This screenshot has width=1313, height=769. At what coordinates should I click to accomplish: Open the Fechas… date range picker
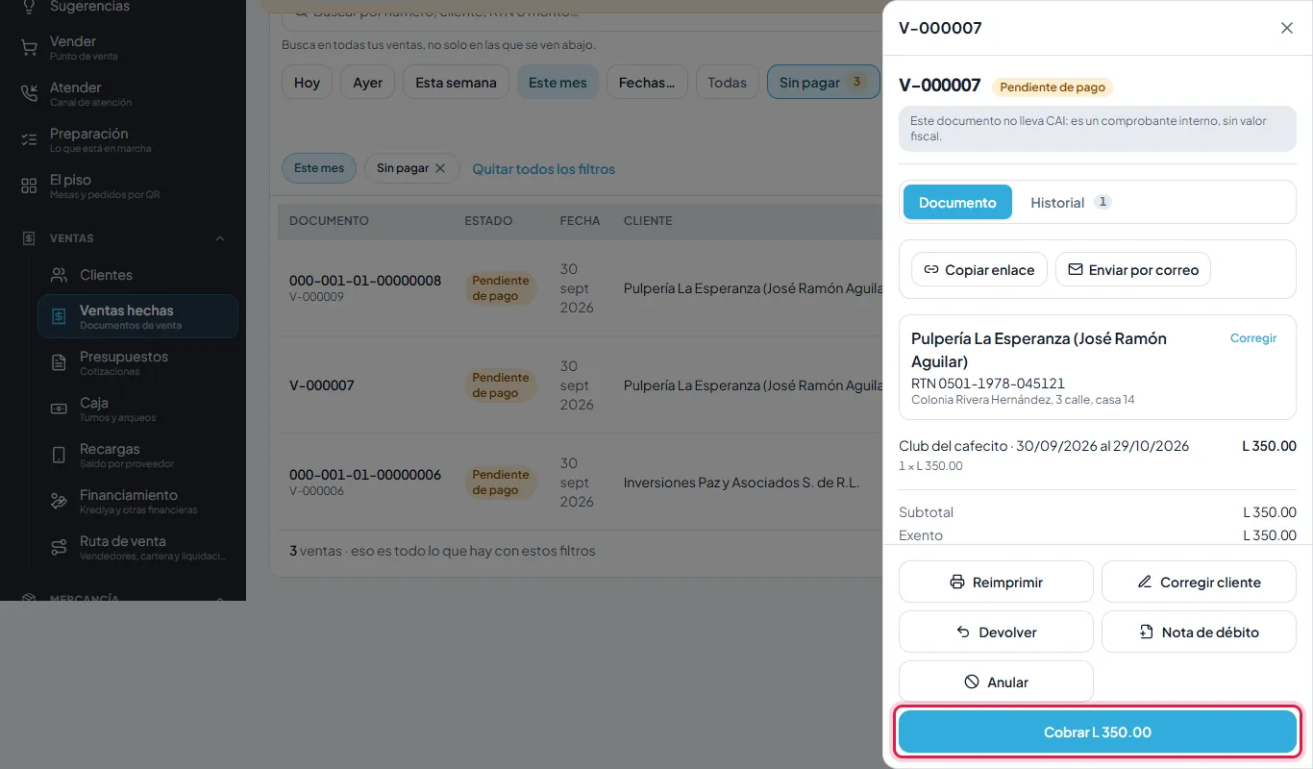tap(647, 83)
